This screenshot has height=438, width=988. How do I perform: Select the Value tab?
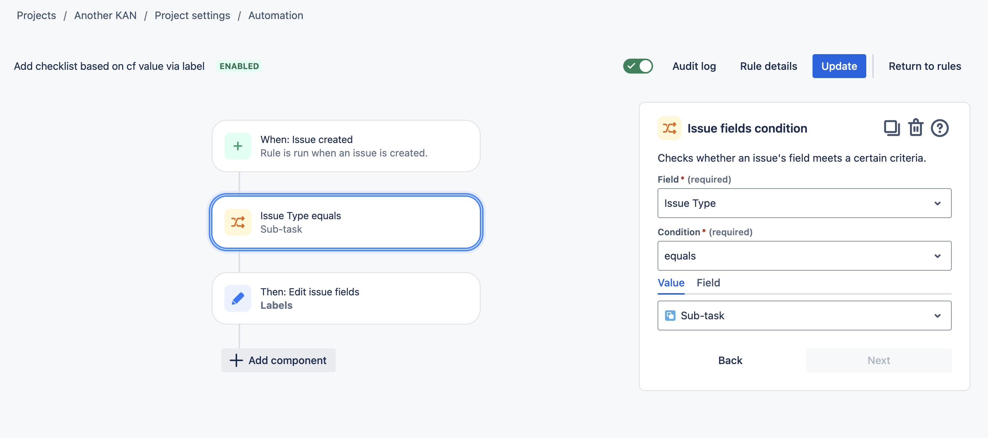pos(671,283)
